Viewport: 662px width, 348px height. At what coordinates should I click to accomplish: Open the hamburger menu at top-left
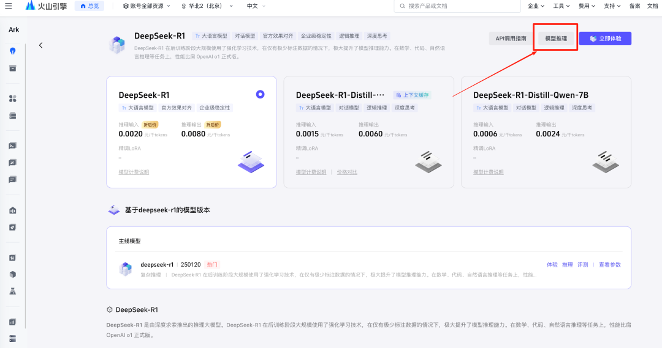tap(9, 6)
